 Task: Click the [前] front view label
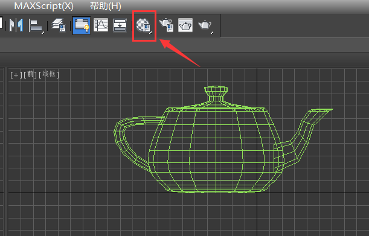coord(30,75)
